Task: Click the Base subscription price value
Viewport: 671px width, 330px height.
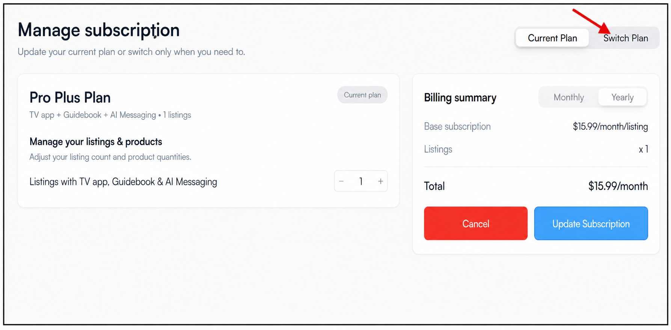Action: coord(610,127)
